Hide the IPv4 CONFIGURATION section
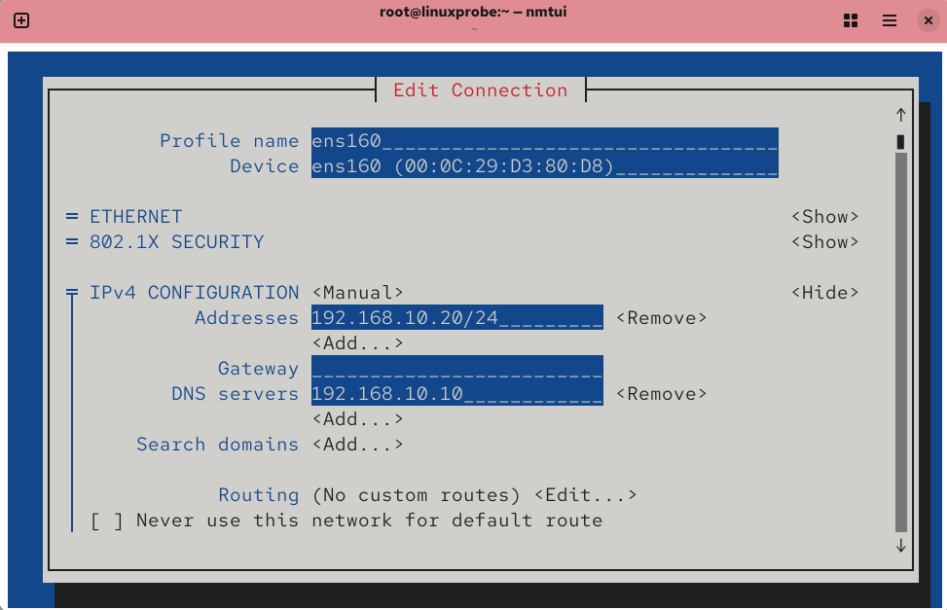Image resolution: width=947 pixels, height=610 pixels. click(824, 293)
